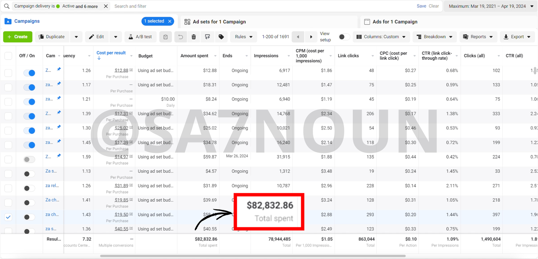
Task: Click the undo icon
Action: [x=181, y=37]
